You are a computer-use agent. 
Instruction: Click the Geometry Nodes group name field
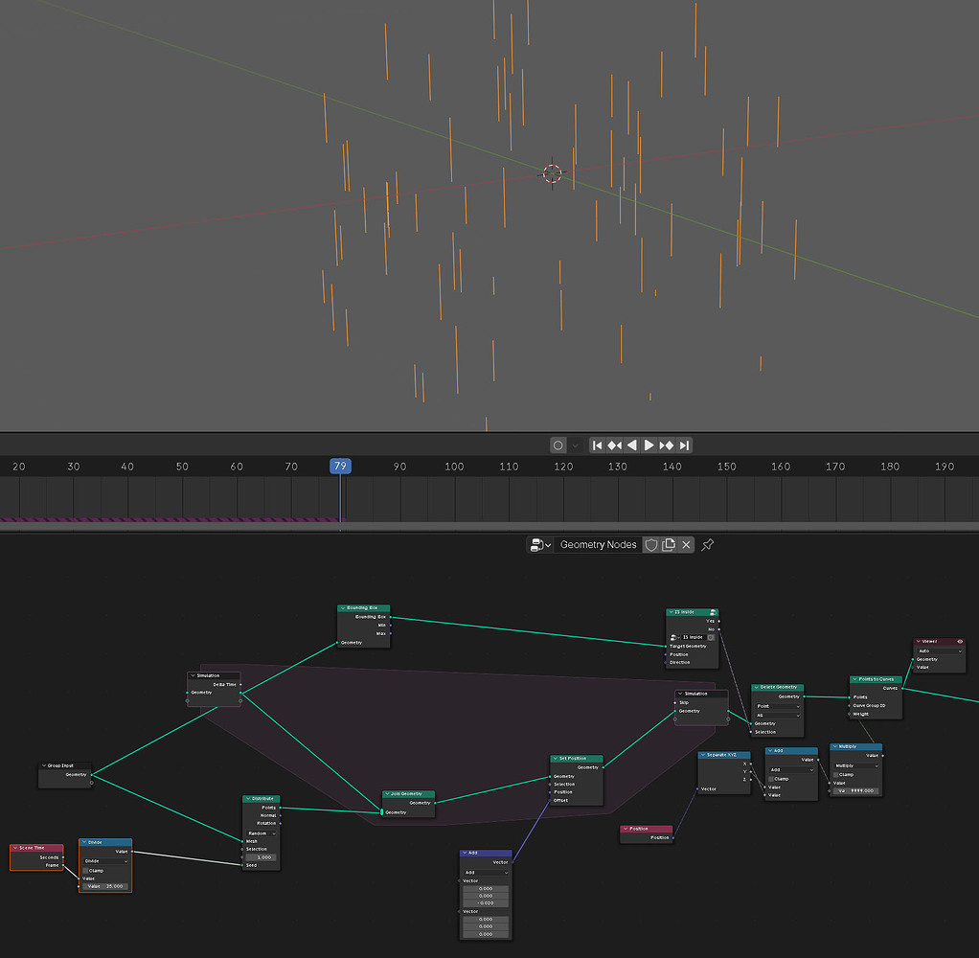coord(598,545)
